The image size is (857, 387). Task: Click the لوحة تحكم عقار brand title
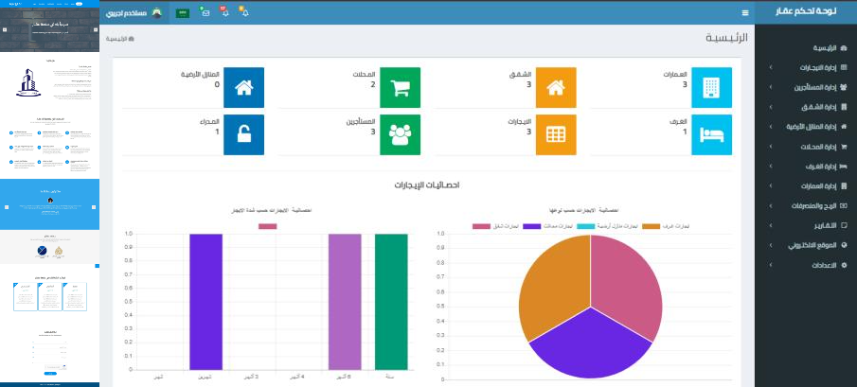pyautogui.click(x=806, y=12)
